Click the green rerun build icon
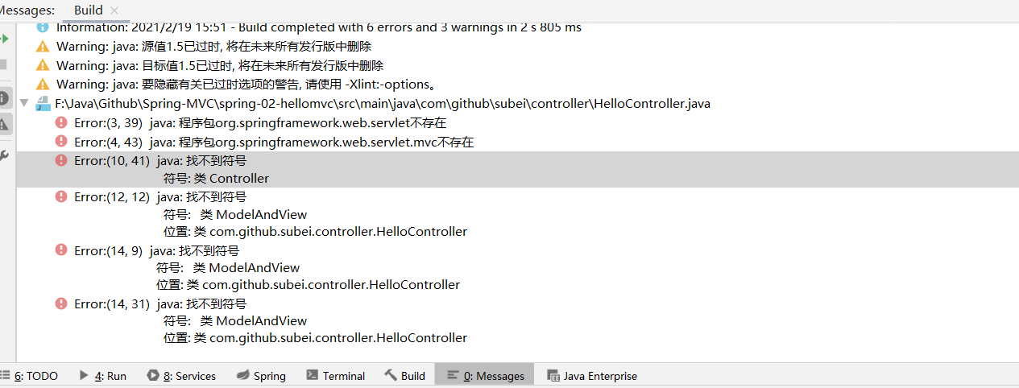This screenshot has width=1019, height=388. click(4, 38)
